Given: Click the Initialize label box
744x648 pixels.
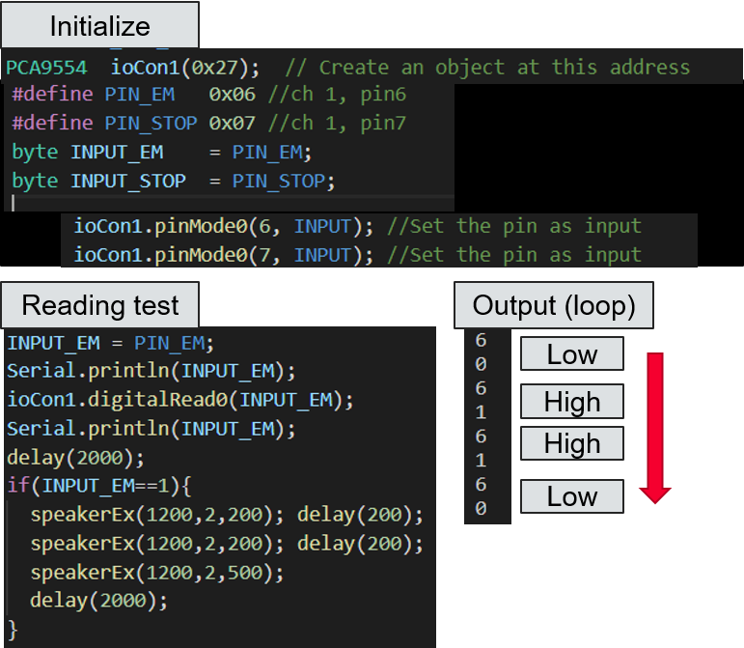Looking at the screenshot, I should (100, 25).
